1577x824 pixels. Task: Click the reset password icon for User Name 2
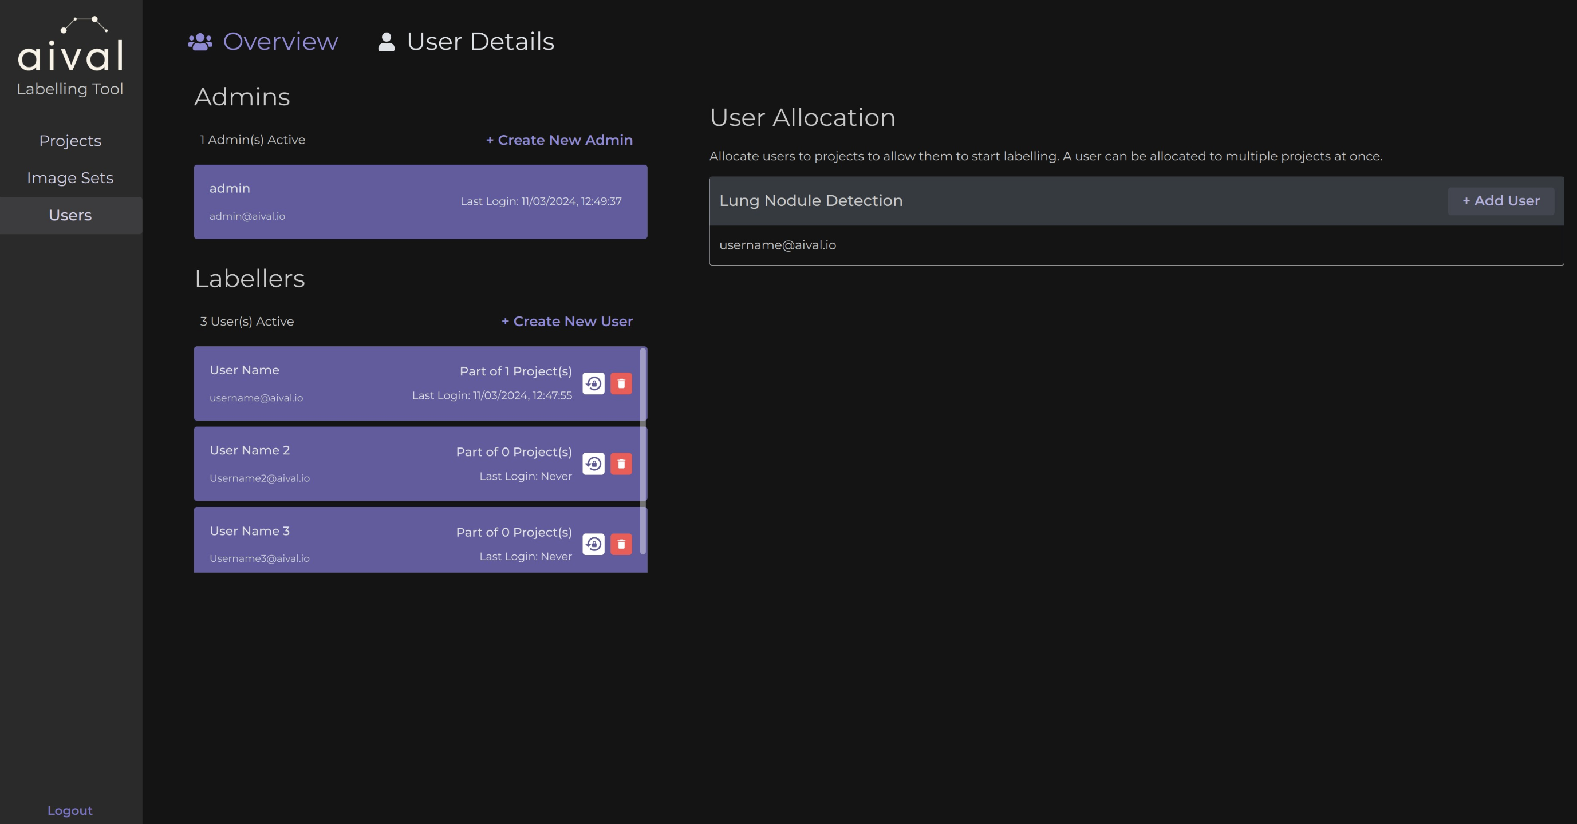(593, 463)
